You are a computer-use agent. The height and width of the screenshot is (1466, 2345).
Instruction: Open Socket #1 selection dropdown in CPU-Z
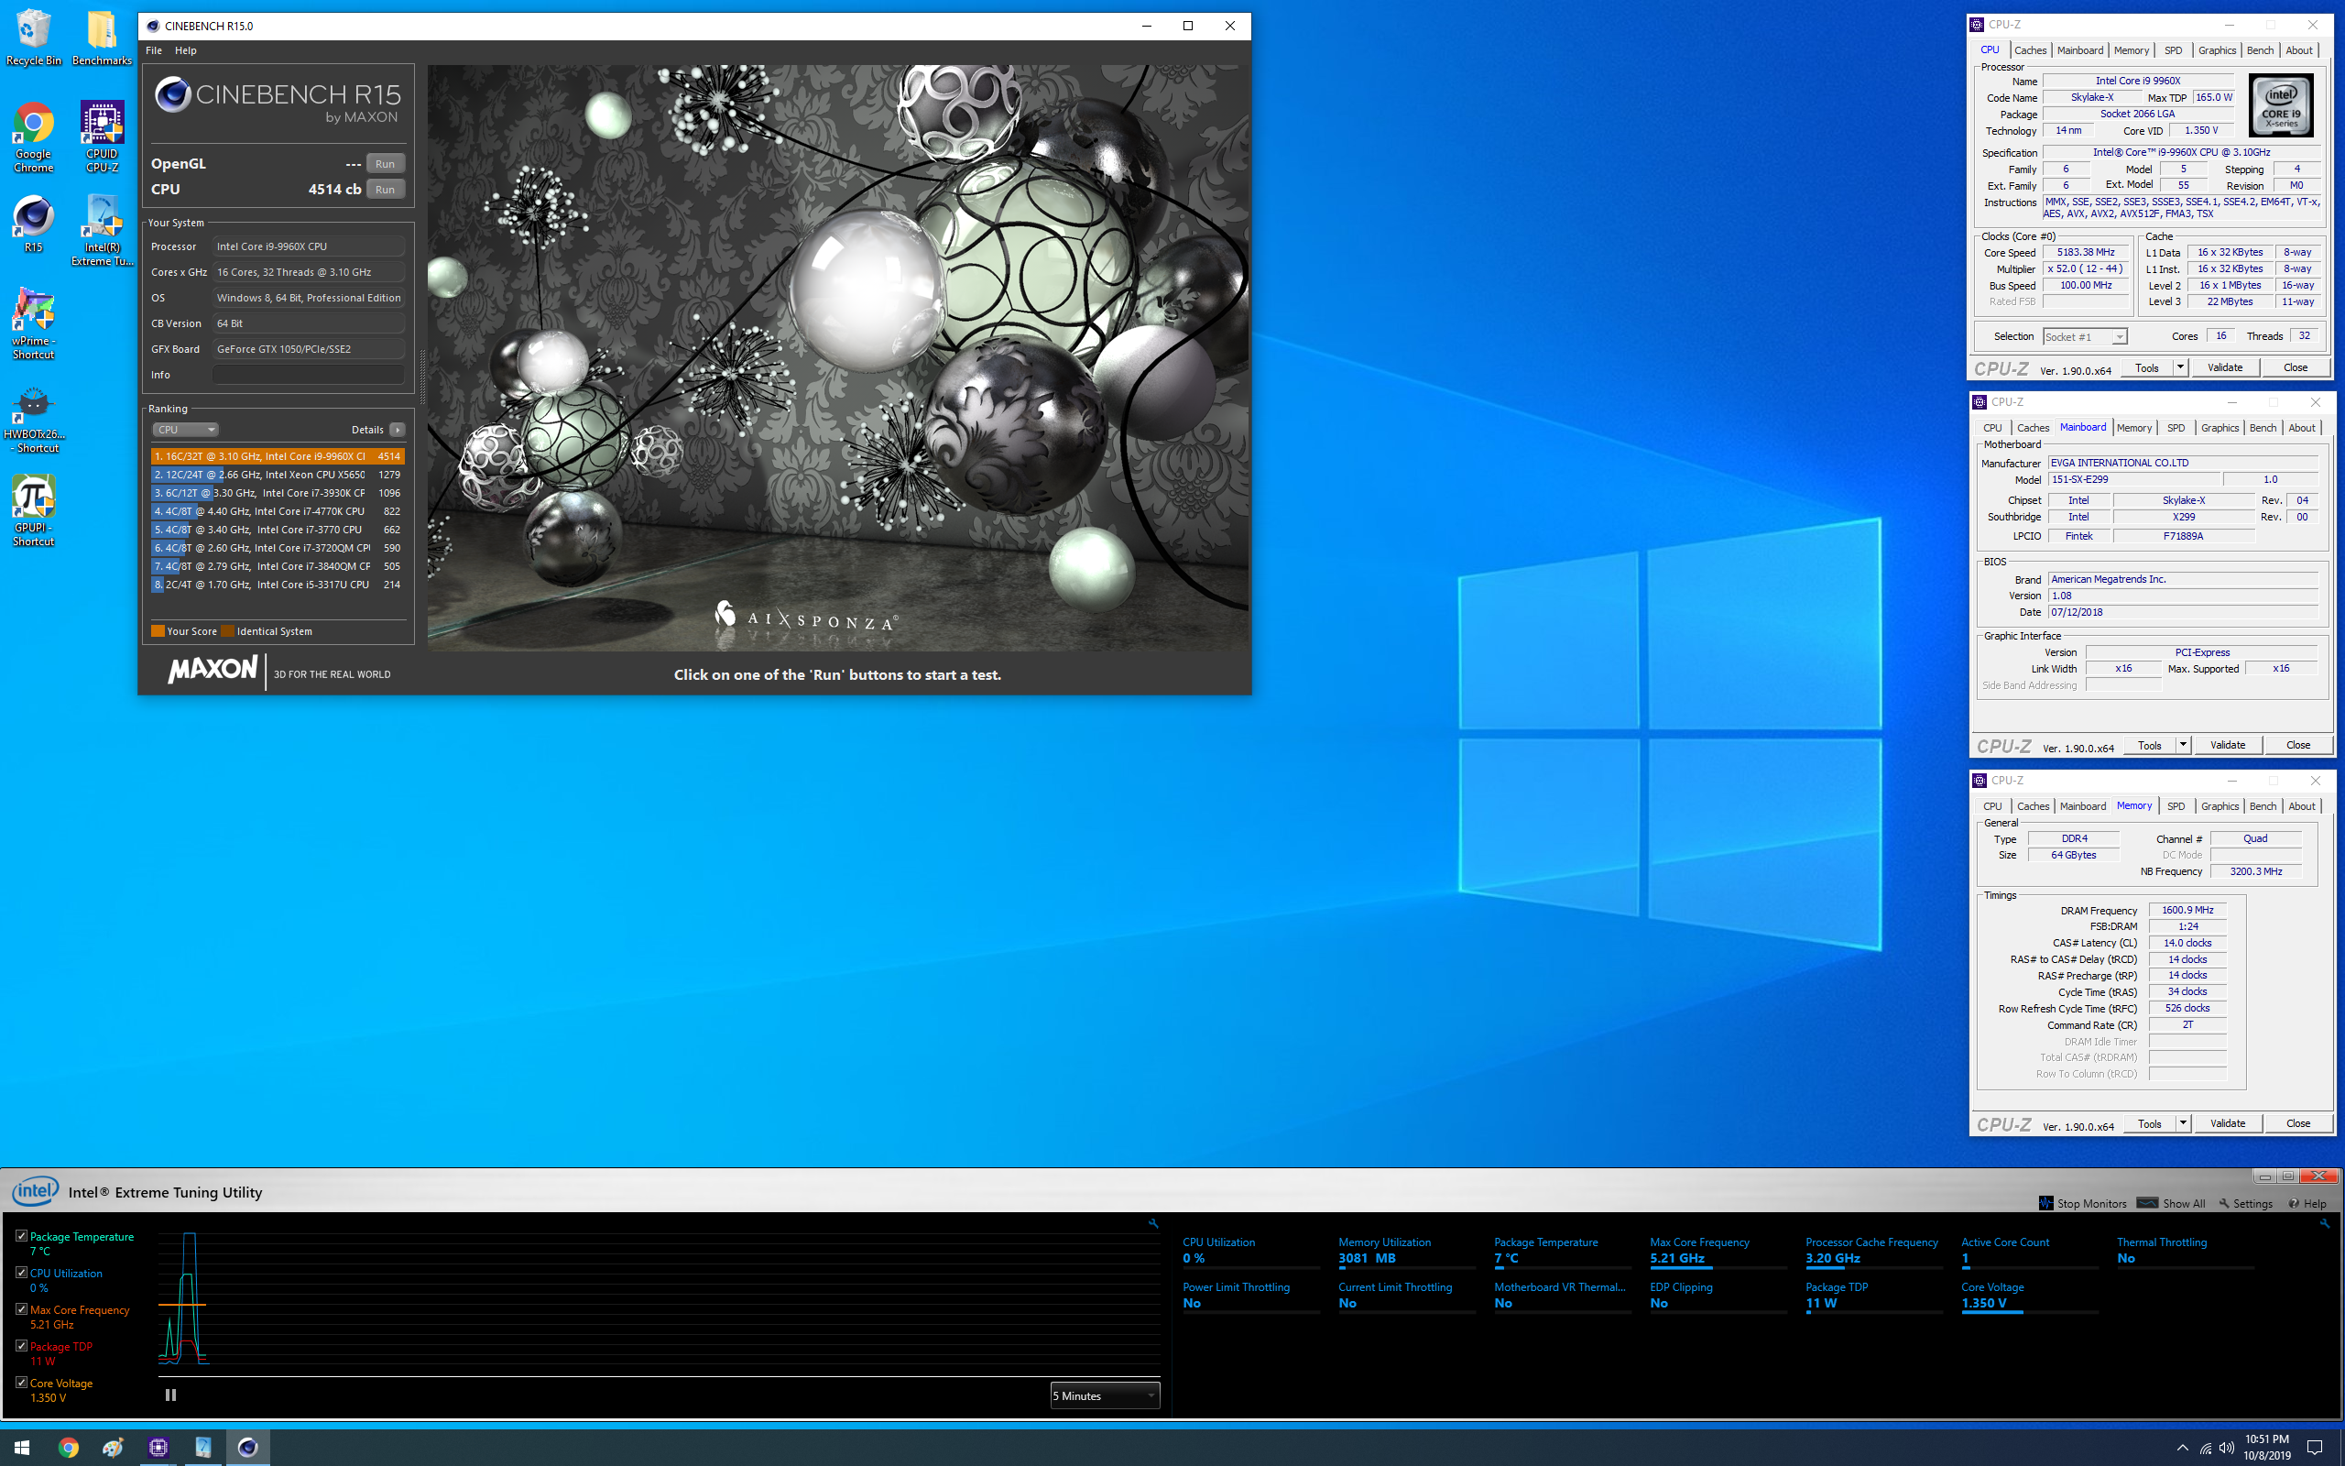pyautogui.click(x=2084, y=336)
